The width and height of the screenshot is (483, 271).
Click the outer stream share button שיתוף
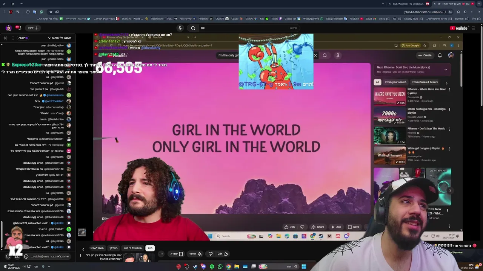click(x=195, y=254)
